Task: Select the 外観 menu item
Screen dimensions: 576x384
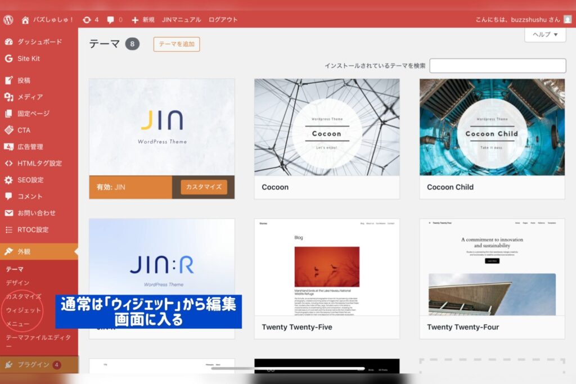Action: click(x=39, y=251)
